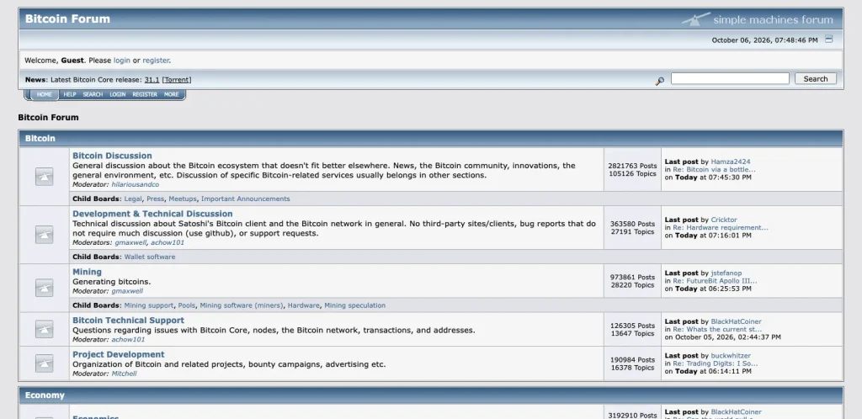Click the Bitcoin Discussion board status icon
The height and width of the screenshot is (419, 862).
coord(44,177)
